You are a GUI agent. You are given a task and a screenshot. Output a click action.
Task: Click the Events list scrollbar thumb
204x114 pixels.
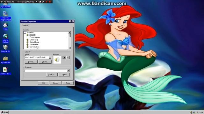pyautogui.click(x=69, y=35)
